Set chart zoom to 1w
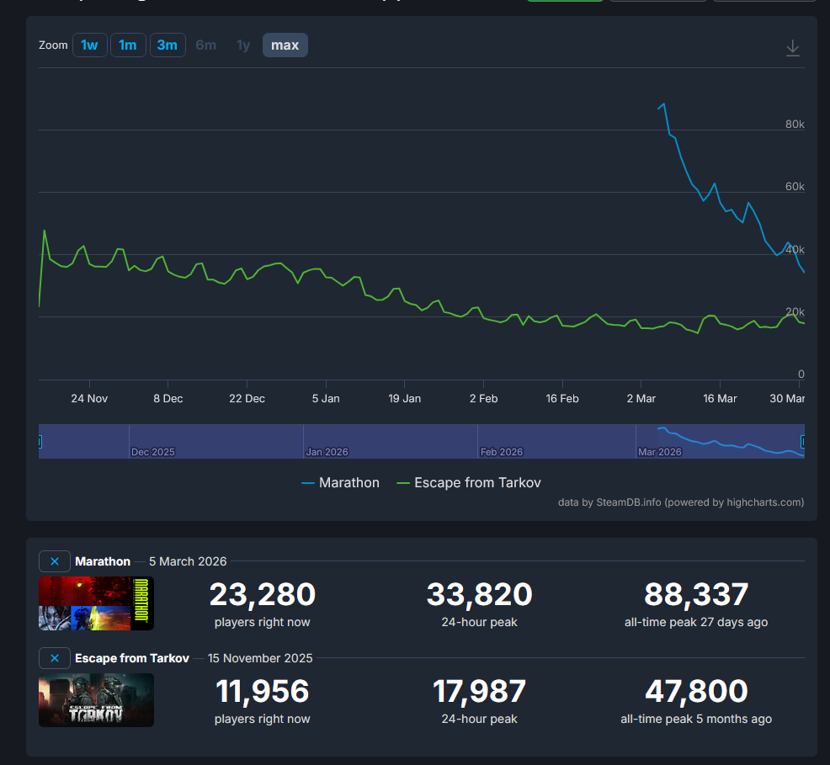 [x=90, y=45]
